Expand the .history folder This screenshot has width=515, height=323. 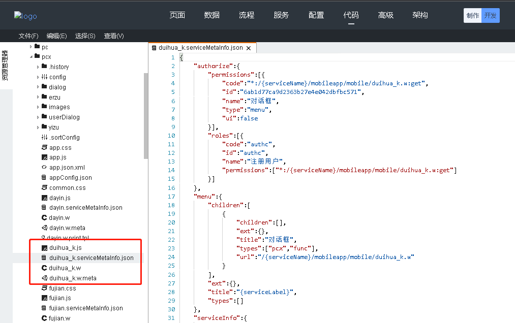tap(38, 67)
